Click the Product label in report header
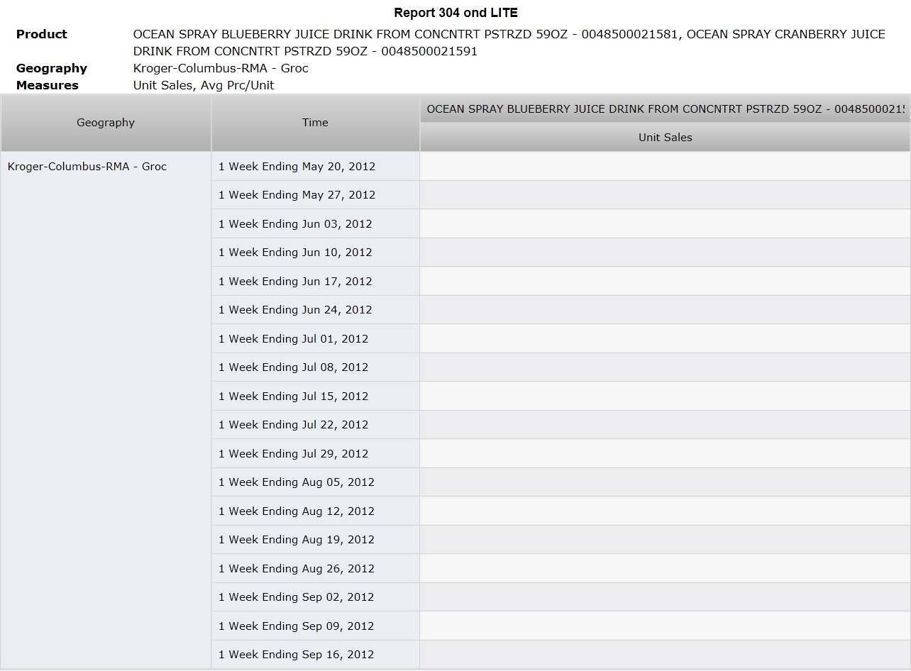 coord(42,34)
